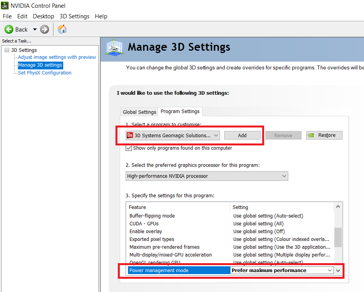Click the Add button
The height and width of the screenshot is (292, 364).
pos(242,135)
